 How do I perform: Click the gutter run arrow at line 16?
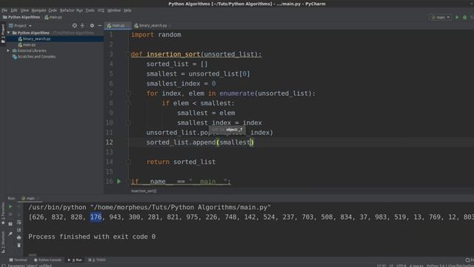[x=118, y=181]
